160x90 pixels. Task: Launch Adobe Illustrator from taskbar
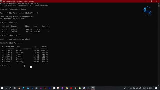point(45,88)
